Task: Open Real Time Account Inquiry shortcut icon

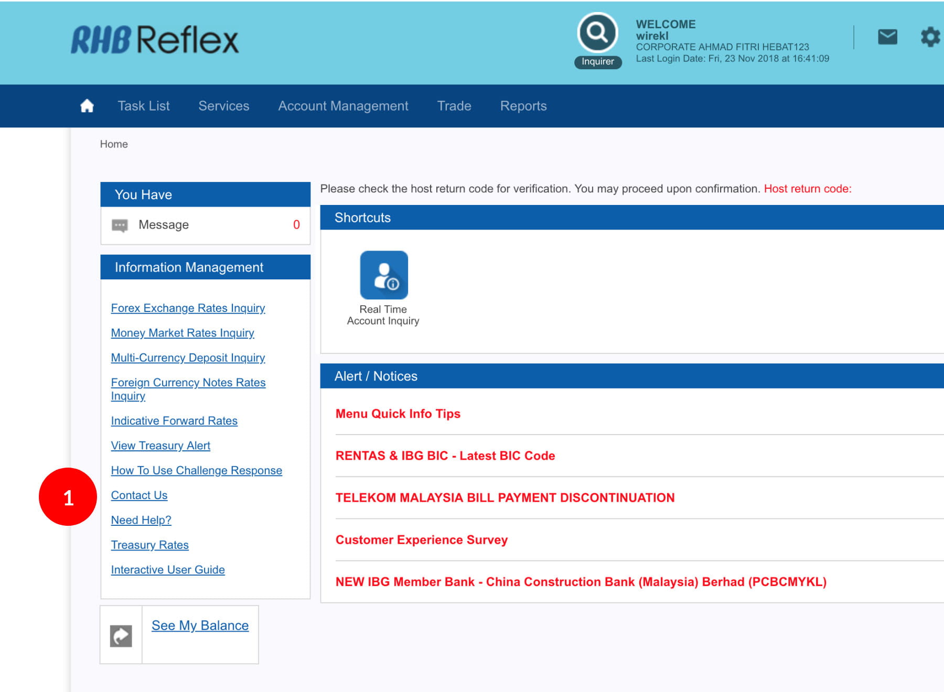Action: [x=384, y=275]
